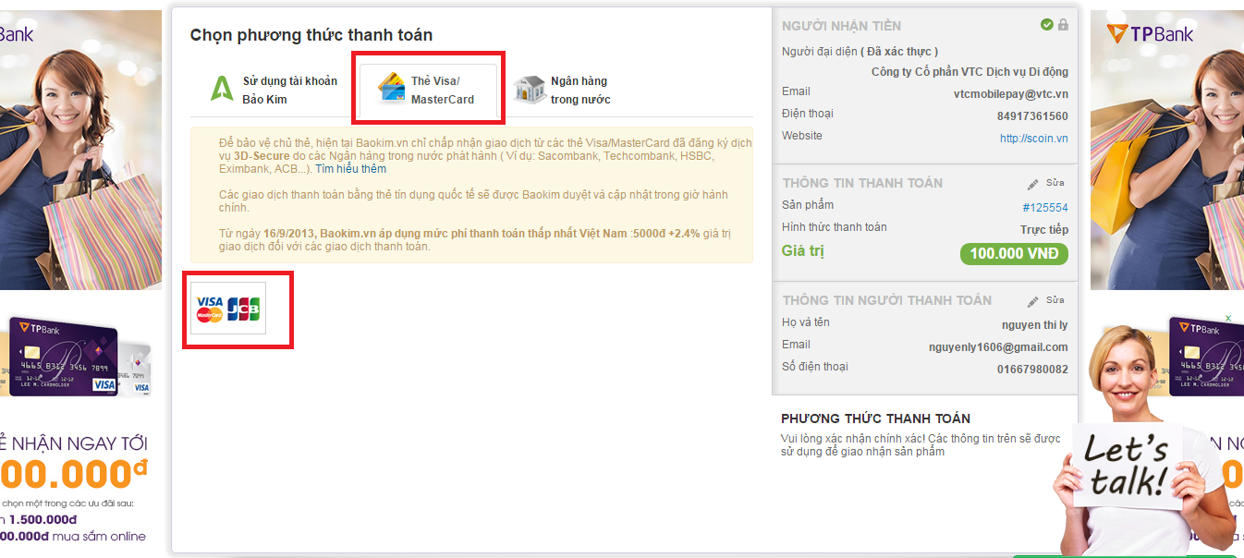Screen dimensions: 1244x558
Task: Select payer name nguyen thi ly
Action: point(1035,325)
